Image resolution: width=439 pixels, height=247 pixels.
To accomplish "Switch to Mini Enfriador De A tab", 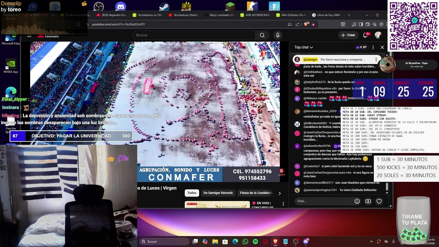I will click(291, 15).
